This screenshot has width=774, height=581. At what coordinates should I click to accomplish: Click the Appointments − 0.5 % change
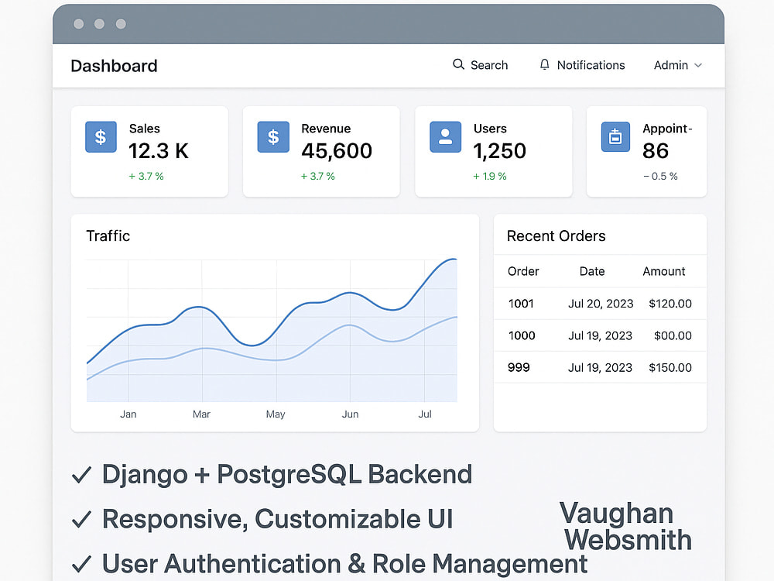click(660, 176)
